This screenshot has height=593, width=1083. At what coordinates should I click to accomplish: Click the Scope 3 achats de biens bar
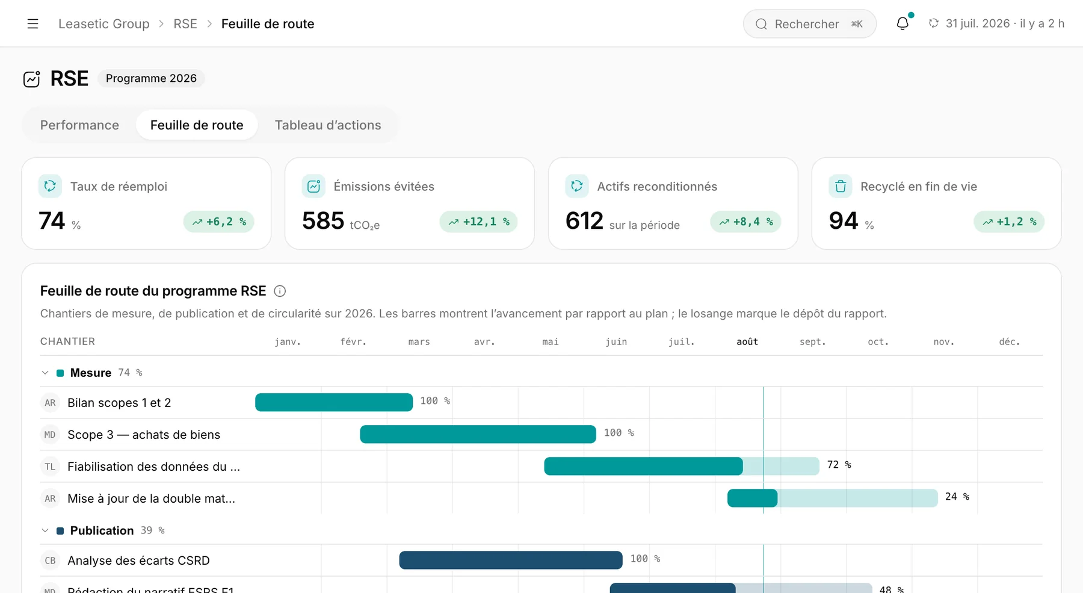click(x=478, y=434)
